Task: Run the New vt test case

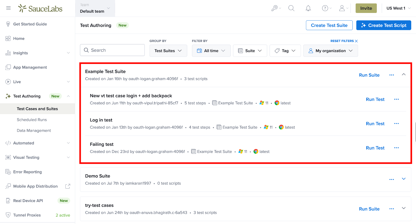Action: (375, 99)
